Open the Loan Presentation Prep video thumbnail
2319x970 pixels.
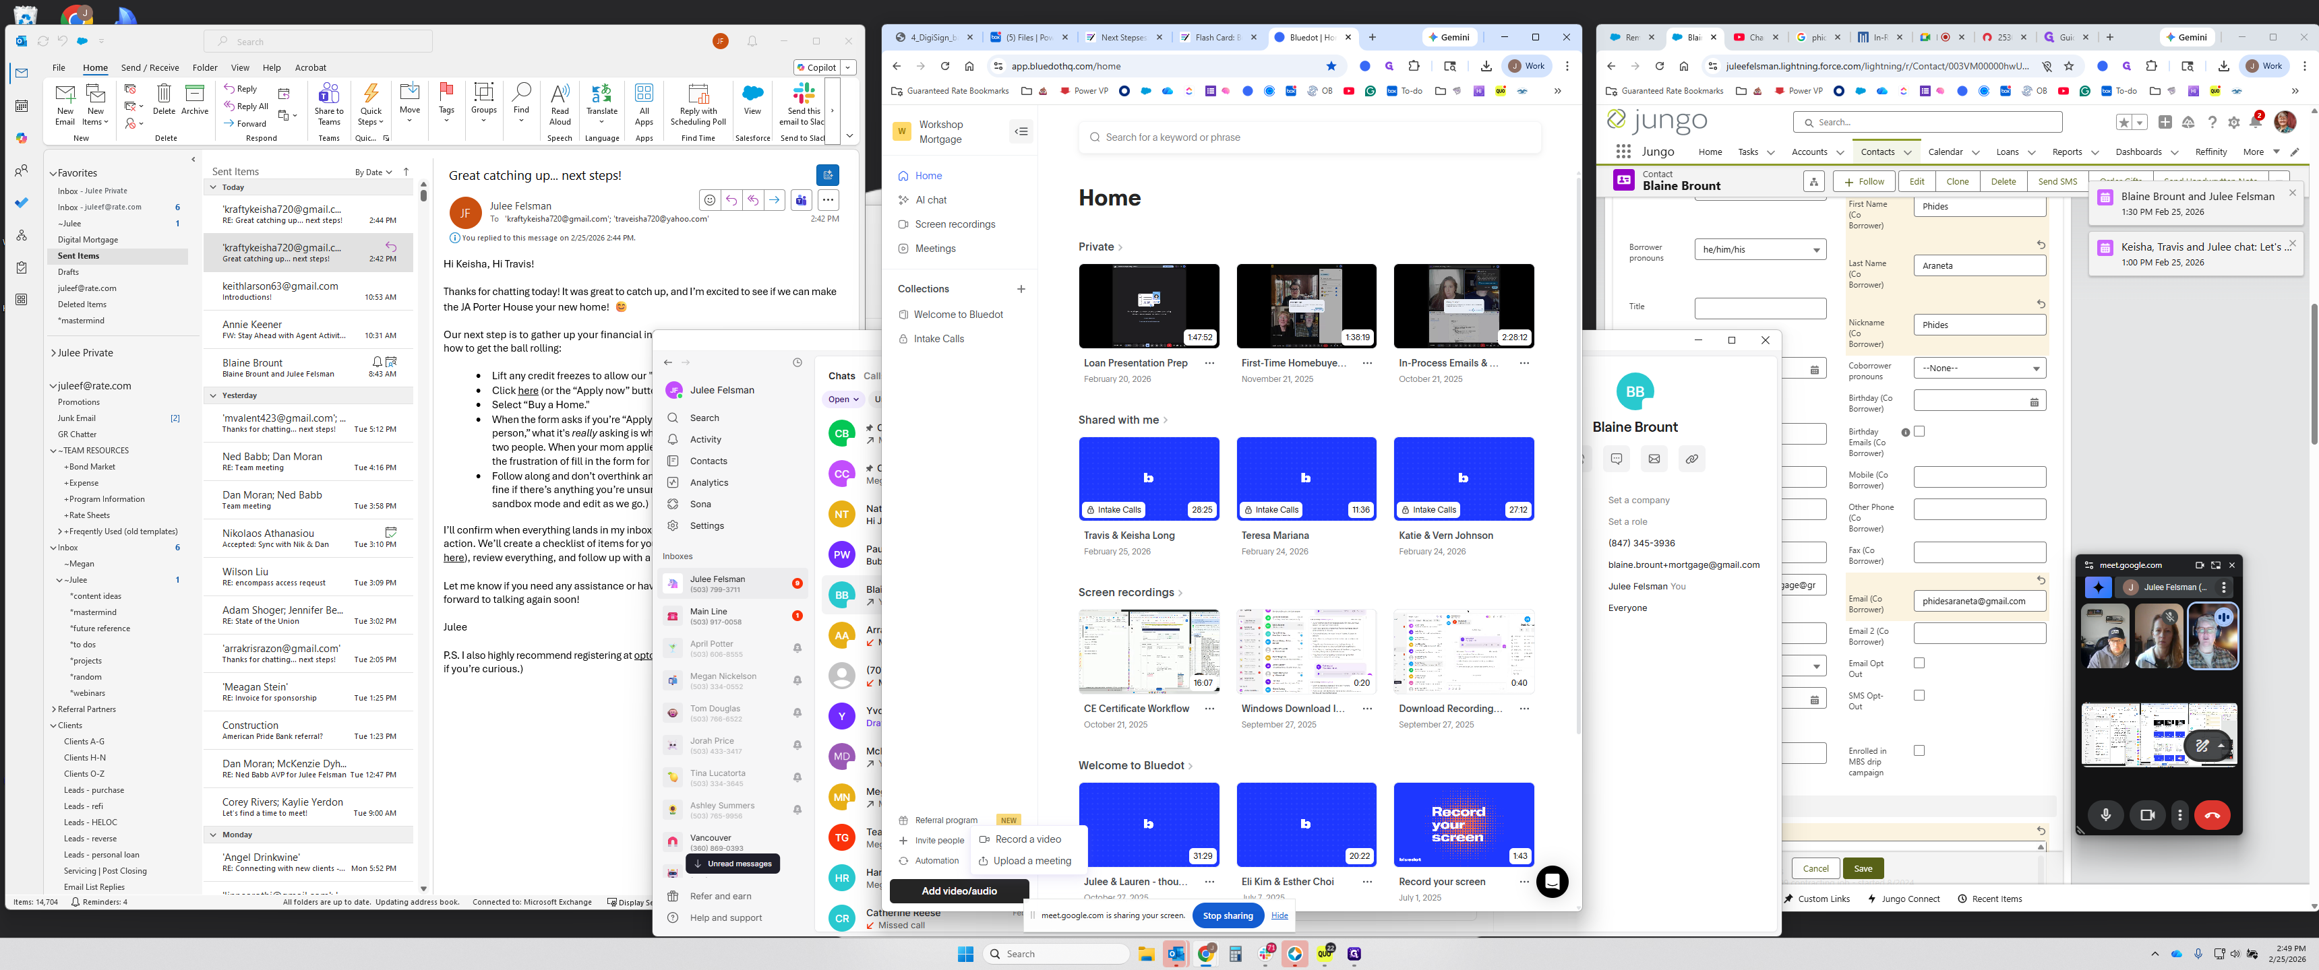pos(1149,306)
